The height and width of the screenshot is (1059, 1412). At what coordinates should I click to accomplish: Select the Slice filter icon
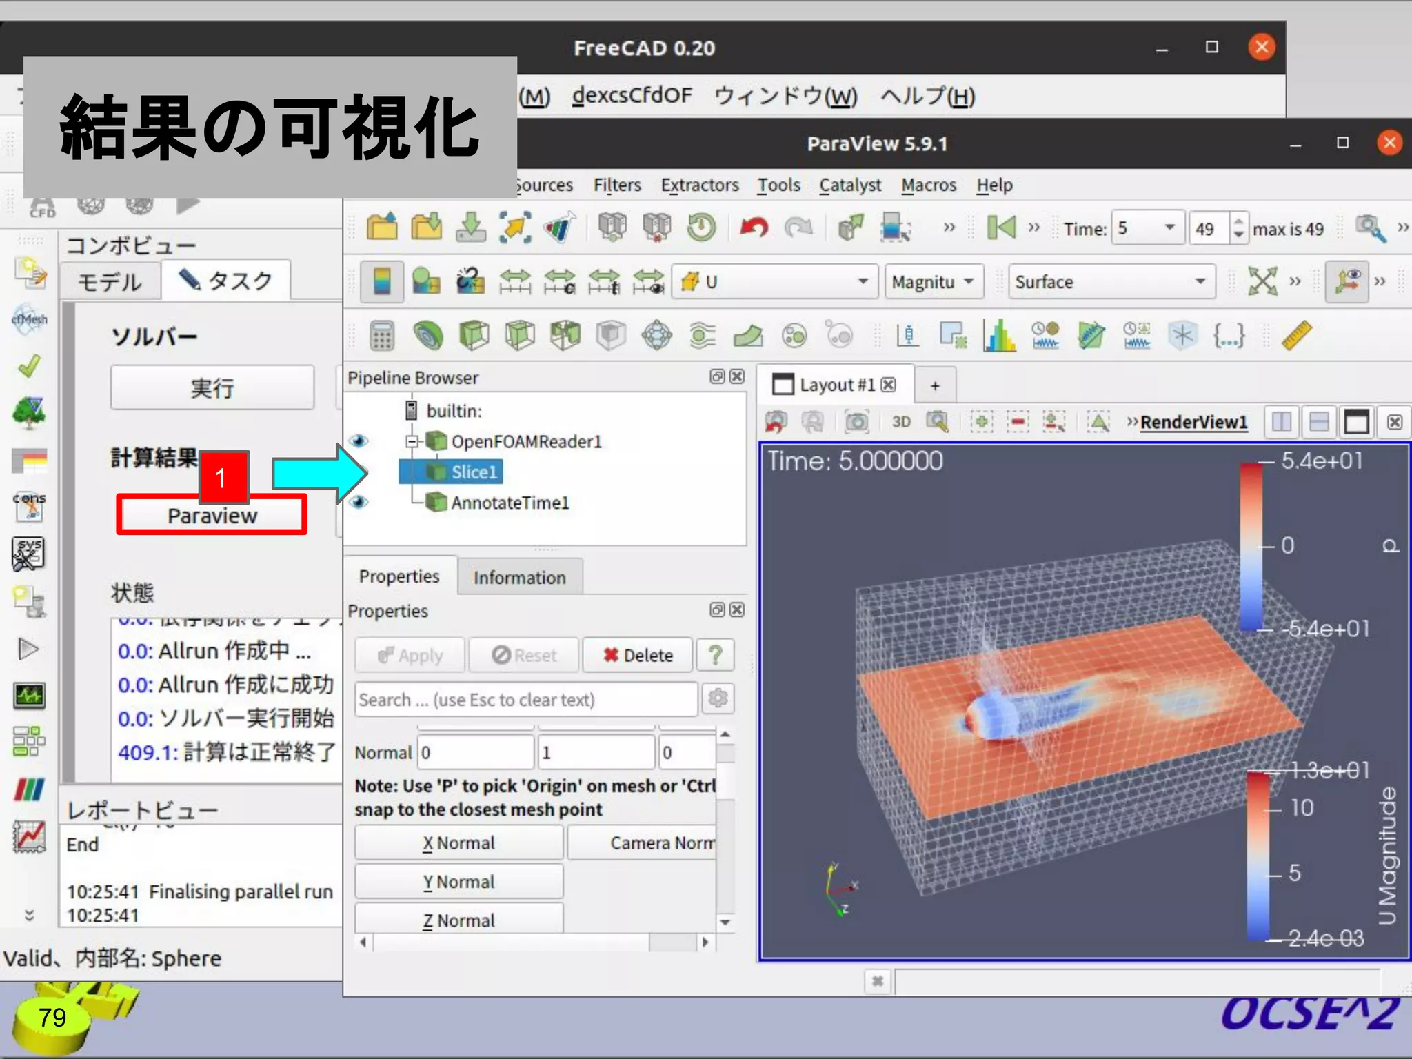[x=519, y=336]
